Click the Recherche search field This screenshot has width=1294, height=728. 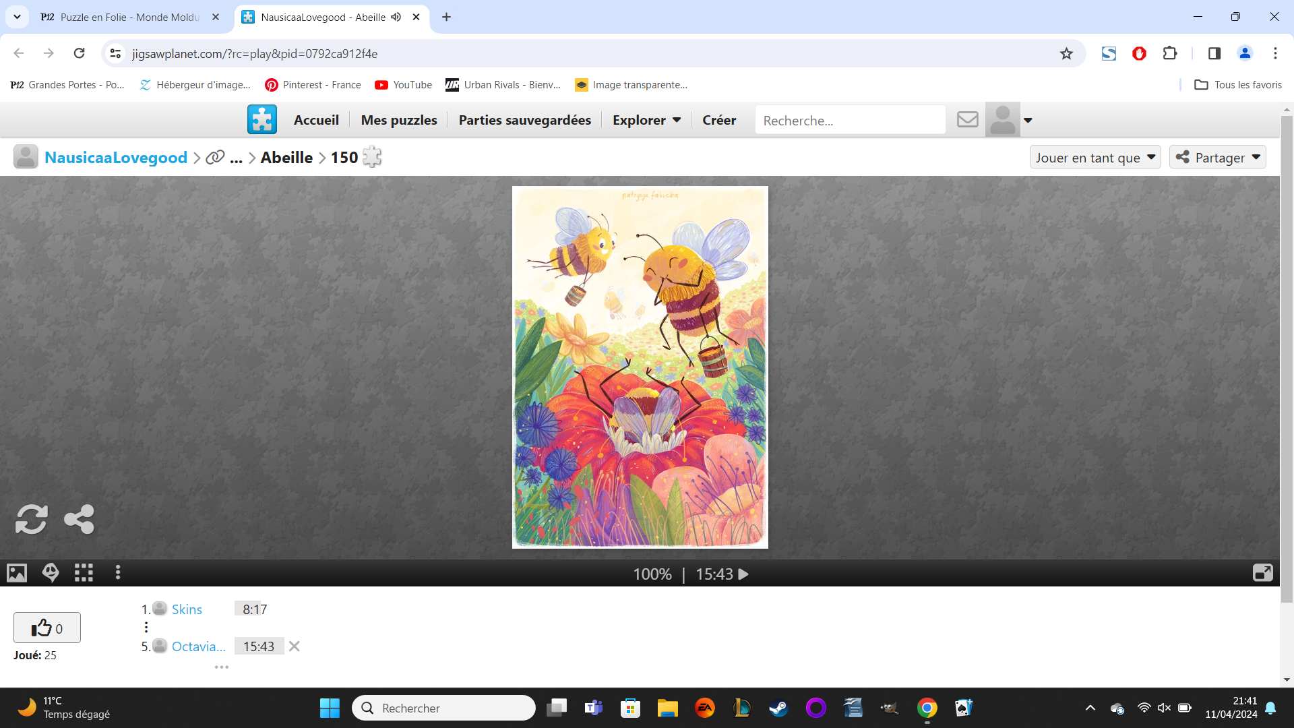click(x=849, y=120)
